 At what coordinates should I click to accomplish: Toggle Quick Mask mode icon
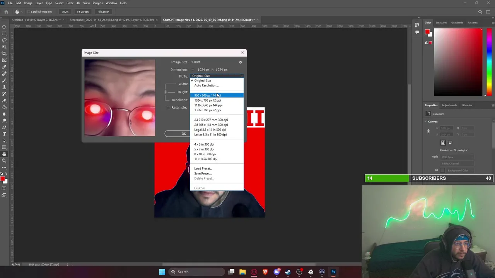(4, 188)
